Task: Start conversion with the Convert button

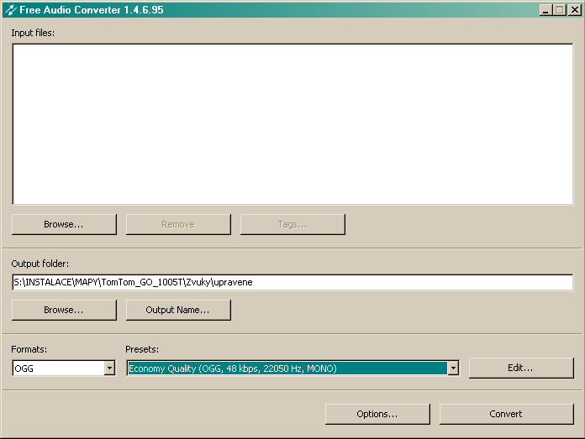Action: pyautogui.click(x=506, y=414)
